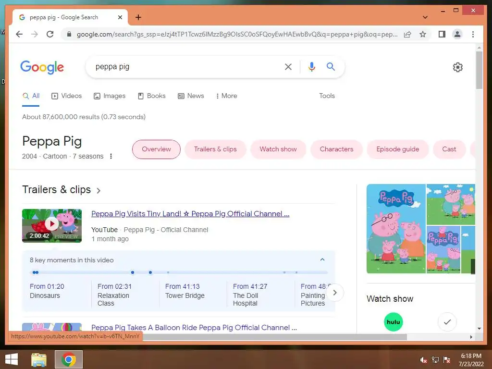492x369 pixels.
Task: Play the Tiny Land video thumbnail
Action: [52, 226]
